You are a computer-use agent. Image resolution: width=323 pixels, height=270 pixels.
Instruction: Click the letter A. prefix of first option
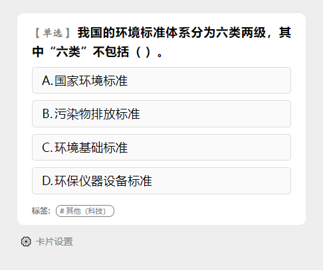pos(47,80)
